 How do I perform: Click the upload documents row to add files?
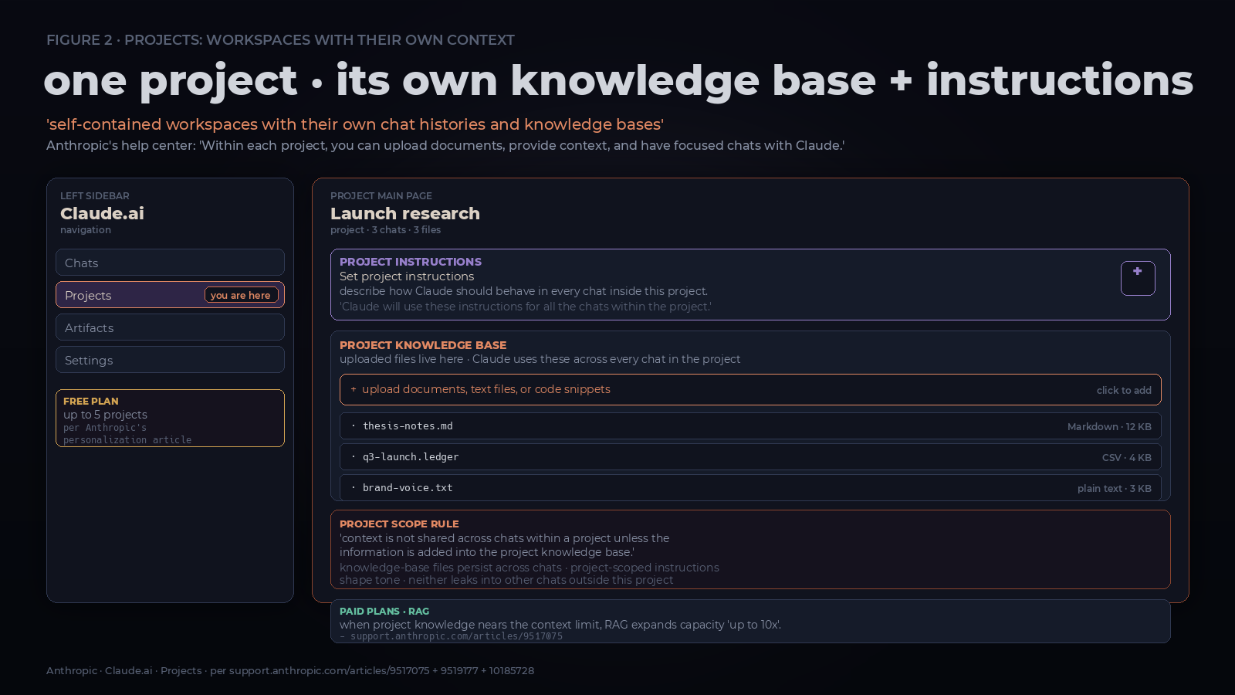(750, 390)
